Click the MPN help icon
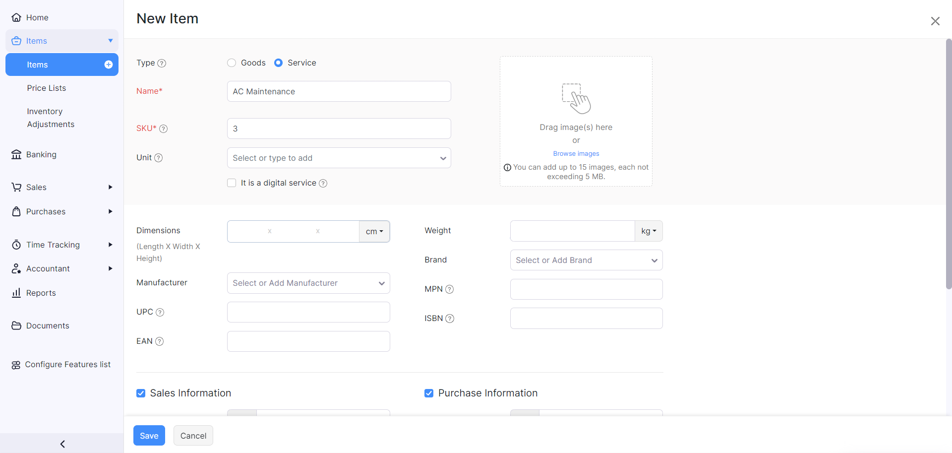 [x=449, y=289]
